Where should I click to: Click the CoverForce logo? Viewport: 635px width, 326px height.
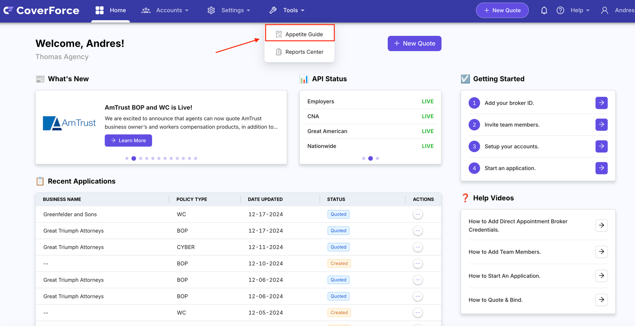pos(41,10)
